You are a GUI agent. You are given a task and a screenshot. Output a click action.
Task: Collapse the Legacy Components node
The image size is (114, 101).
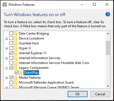pyautogui.click(x=7, y=68)
